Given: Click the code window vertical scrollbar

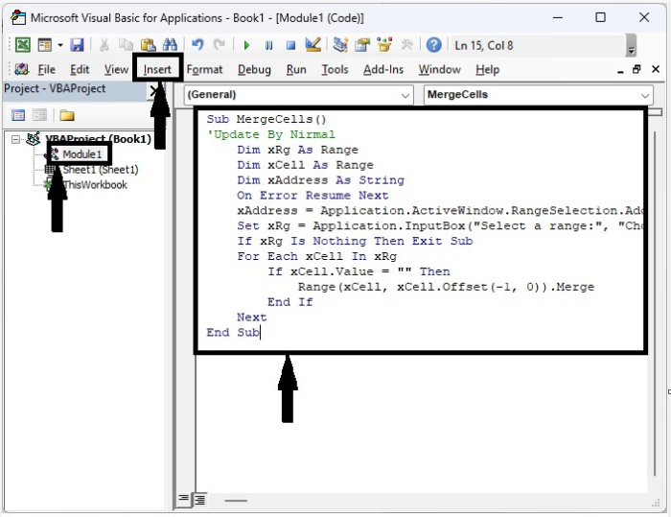Looking at the screenshot, I should tap(655, 304).
